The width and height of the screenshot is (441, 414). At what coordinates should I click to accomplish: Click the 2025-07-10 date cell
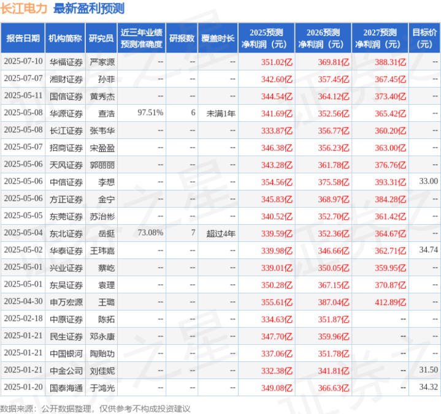[x=23, y=61]
